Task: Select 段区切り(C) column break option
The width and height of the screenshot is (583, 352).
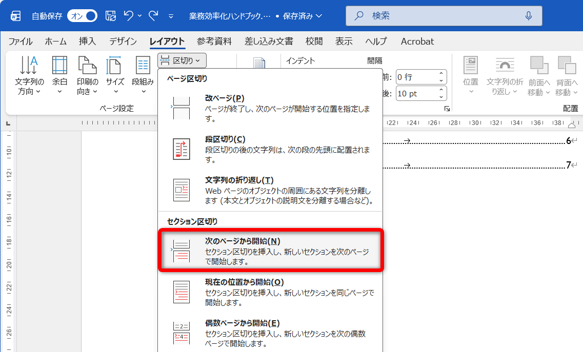Action: coord(270,149)
